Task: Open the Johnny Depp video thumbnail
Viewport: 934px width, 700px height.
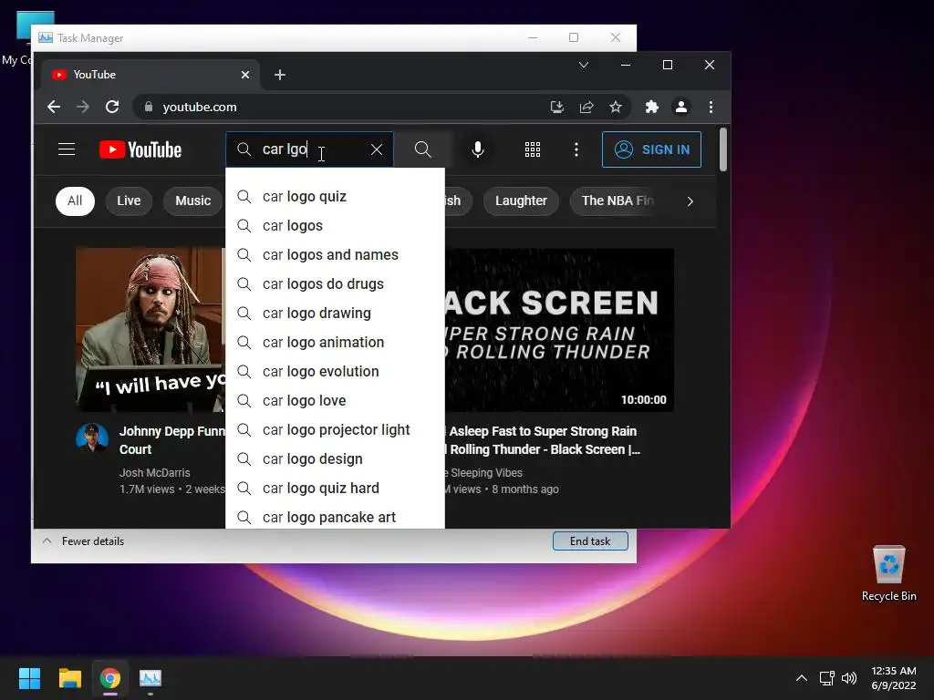Action: coord(150,330)
